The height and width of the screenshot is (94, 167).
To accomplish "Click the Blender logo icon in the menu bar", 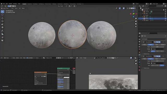I will click(2, 4).
